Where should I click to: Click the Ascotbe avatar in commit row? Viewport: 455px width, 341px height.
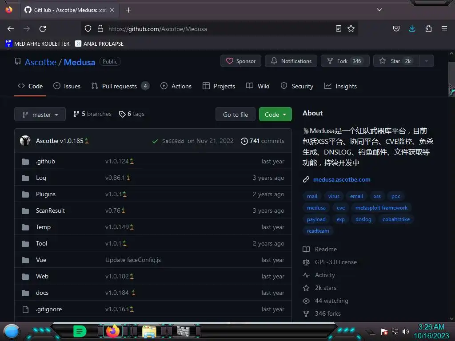pyautogui.click(x=25, y=141)
